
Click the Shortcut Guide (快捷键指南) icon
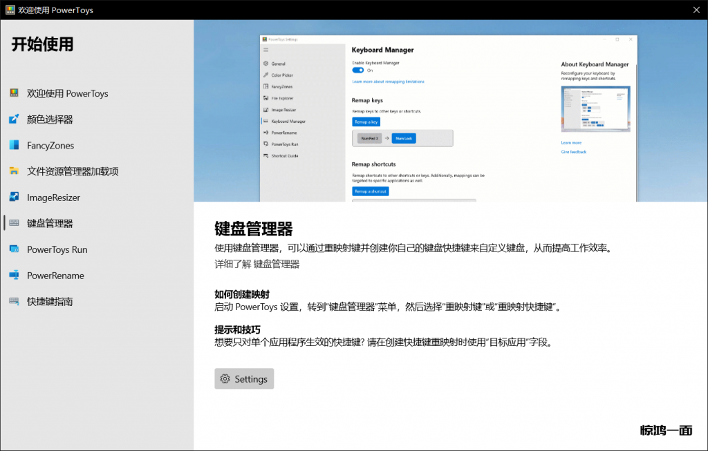tap(14, 301)
